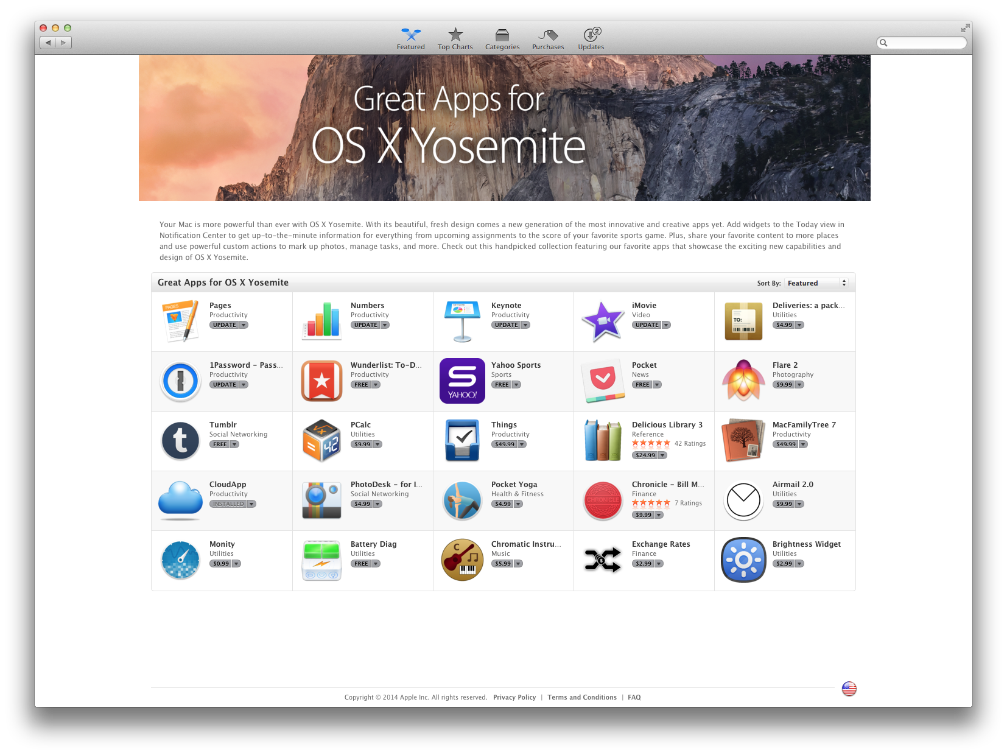Open the Battery Diag icon
The image size is (1007, 755).
coord(321,560)
